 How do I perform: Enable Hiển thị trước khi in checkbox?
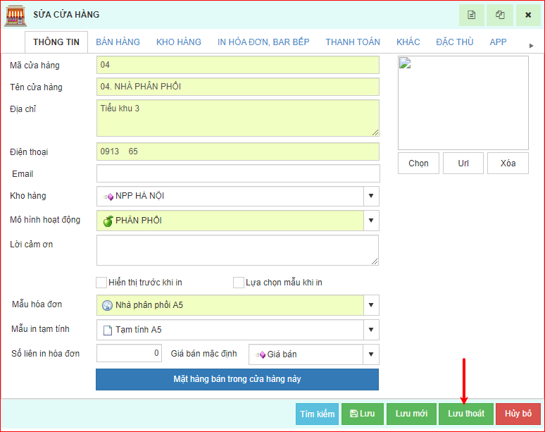point(101,283)
